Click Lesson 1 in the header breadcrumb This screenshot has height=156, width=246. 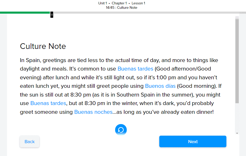point(138,3)
